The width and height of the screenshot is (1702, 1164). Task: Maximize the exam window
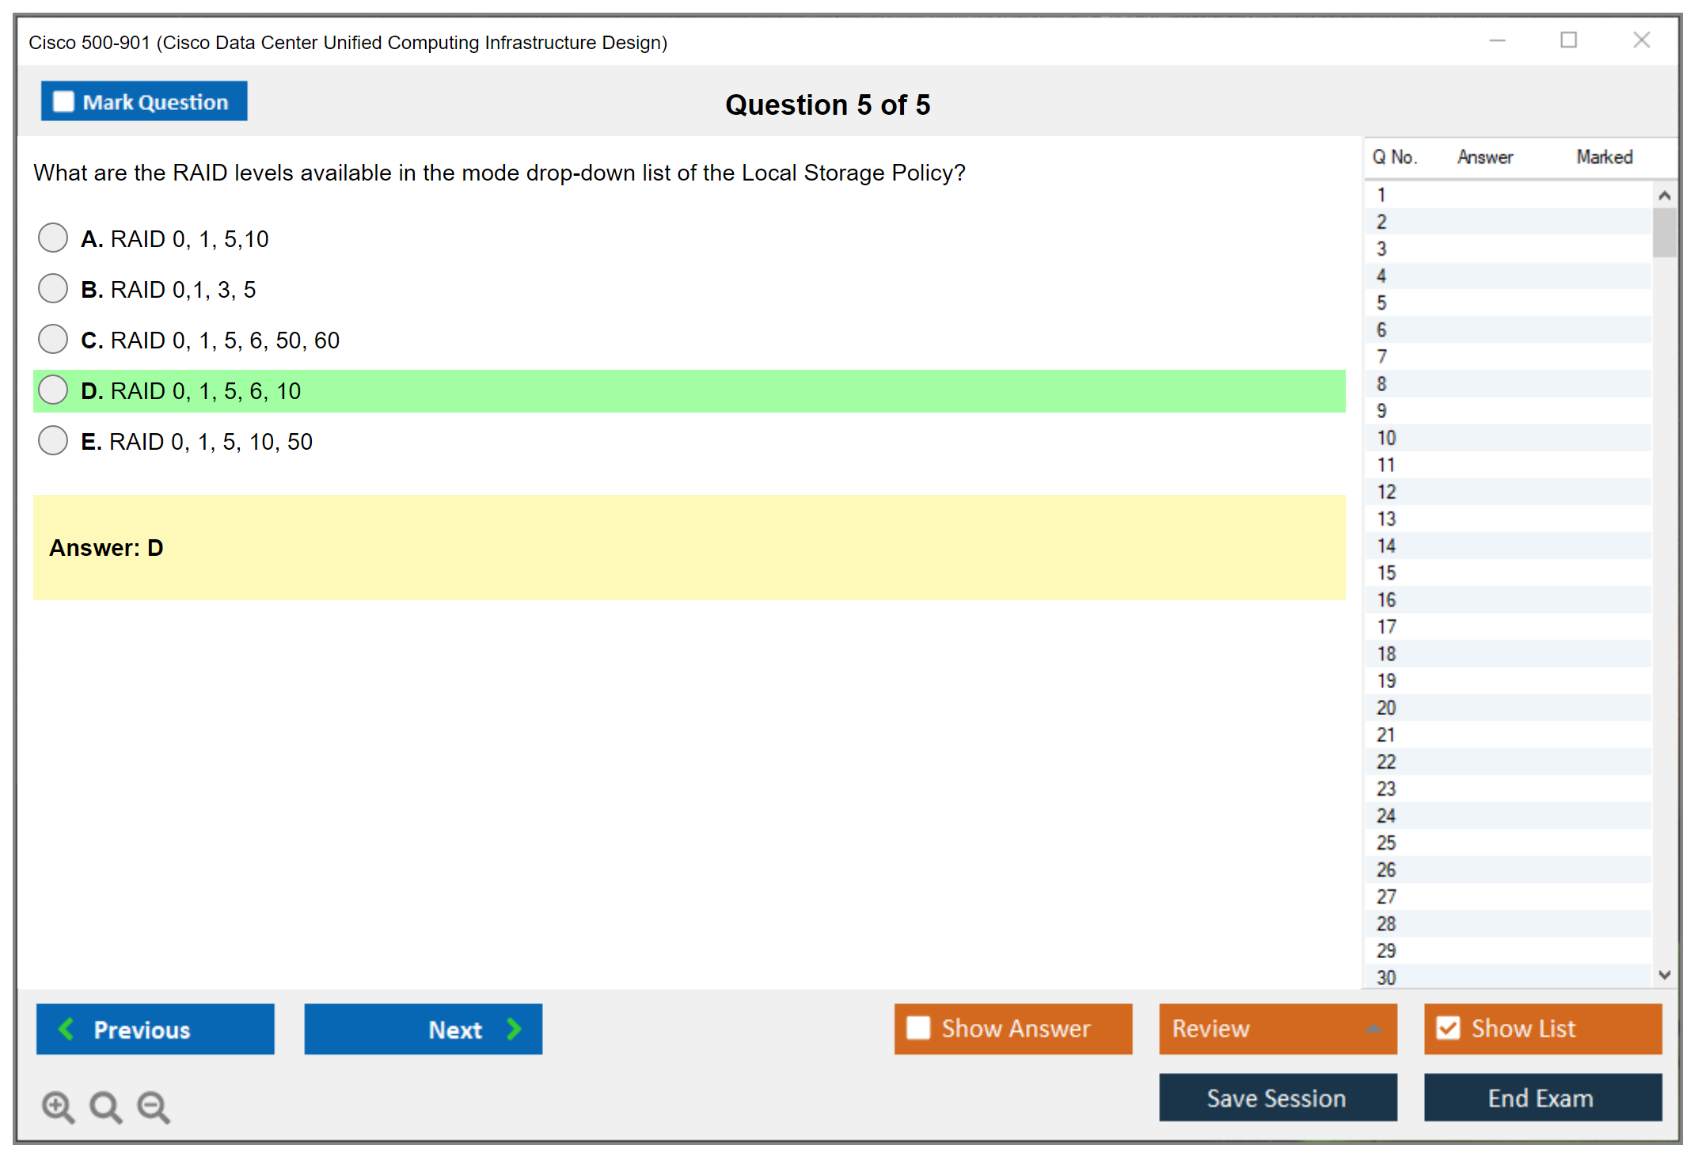[x=1568, y=40]
